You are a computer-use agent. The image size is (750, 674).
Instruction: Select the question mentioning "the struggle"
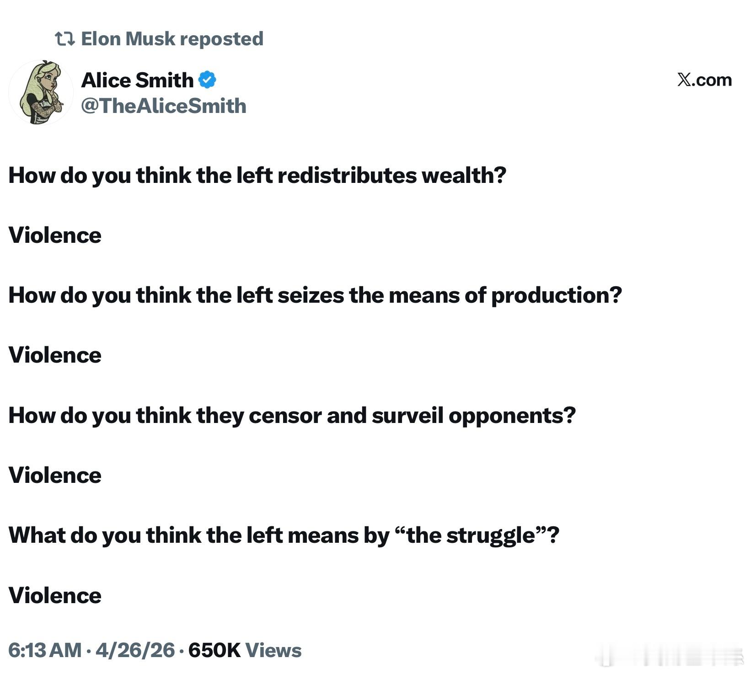click(284, 535)
